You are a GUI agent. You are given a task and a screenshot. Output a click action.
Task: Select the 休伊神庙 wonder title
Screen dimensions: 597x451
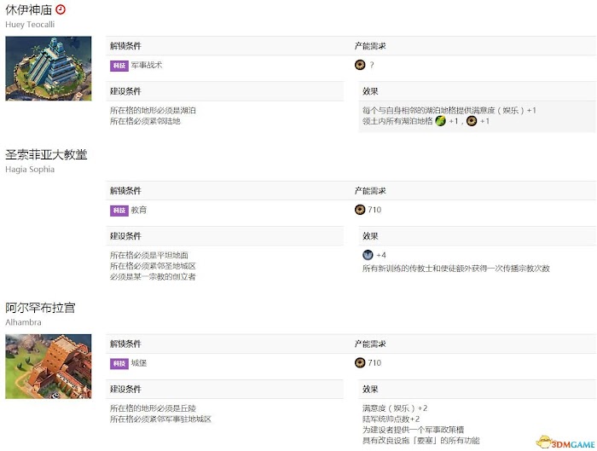tap(28, 9)
